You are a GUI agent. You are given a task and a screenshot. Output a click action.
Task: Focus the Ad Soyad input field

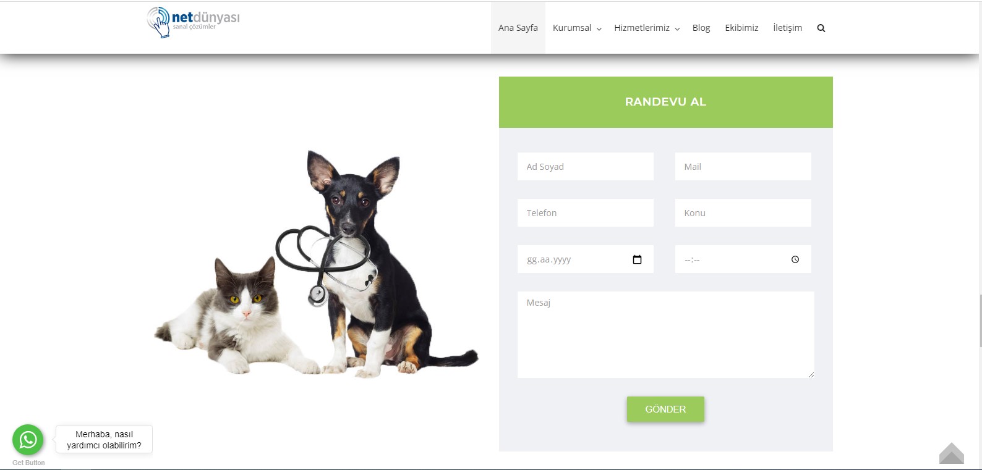click(x=586, y=167)
